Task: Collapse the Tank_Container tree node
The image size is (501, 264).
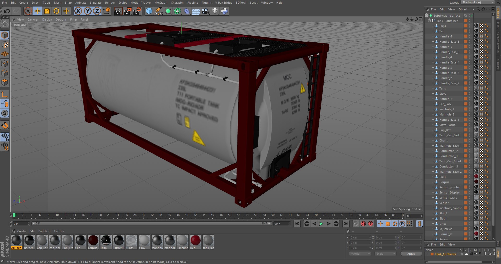Action: click(429, 21)
